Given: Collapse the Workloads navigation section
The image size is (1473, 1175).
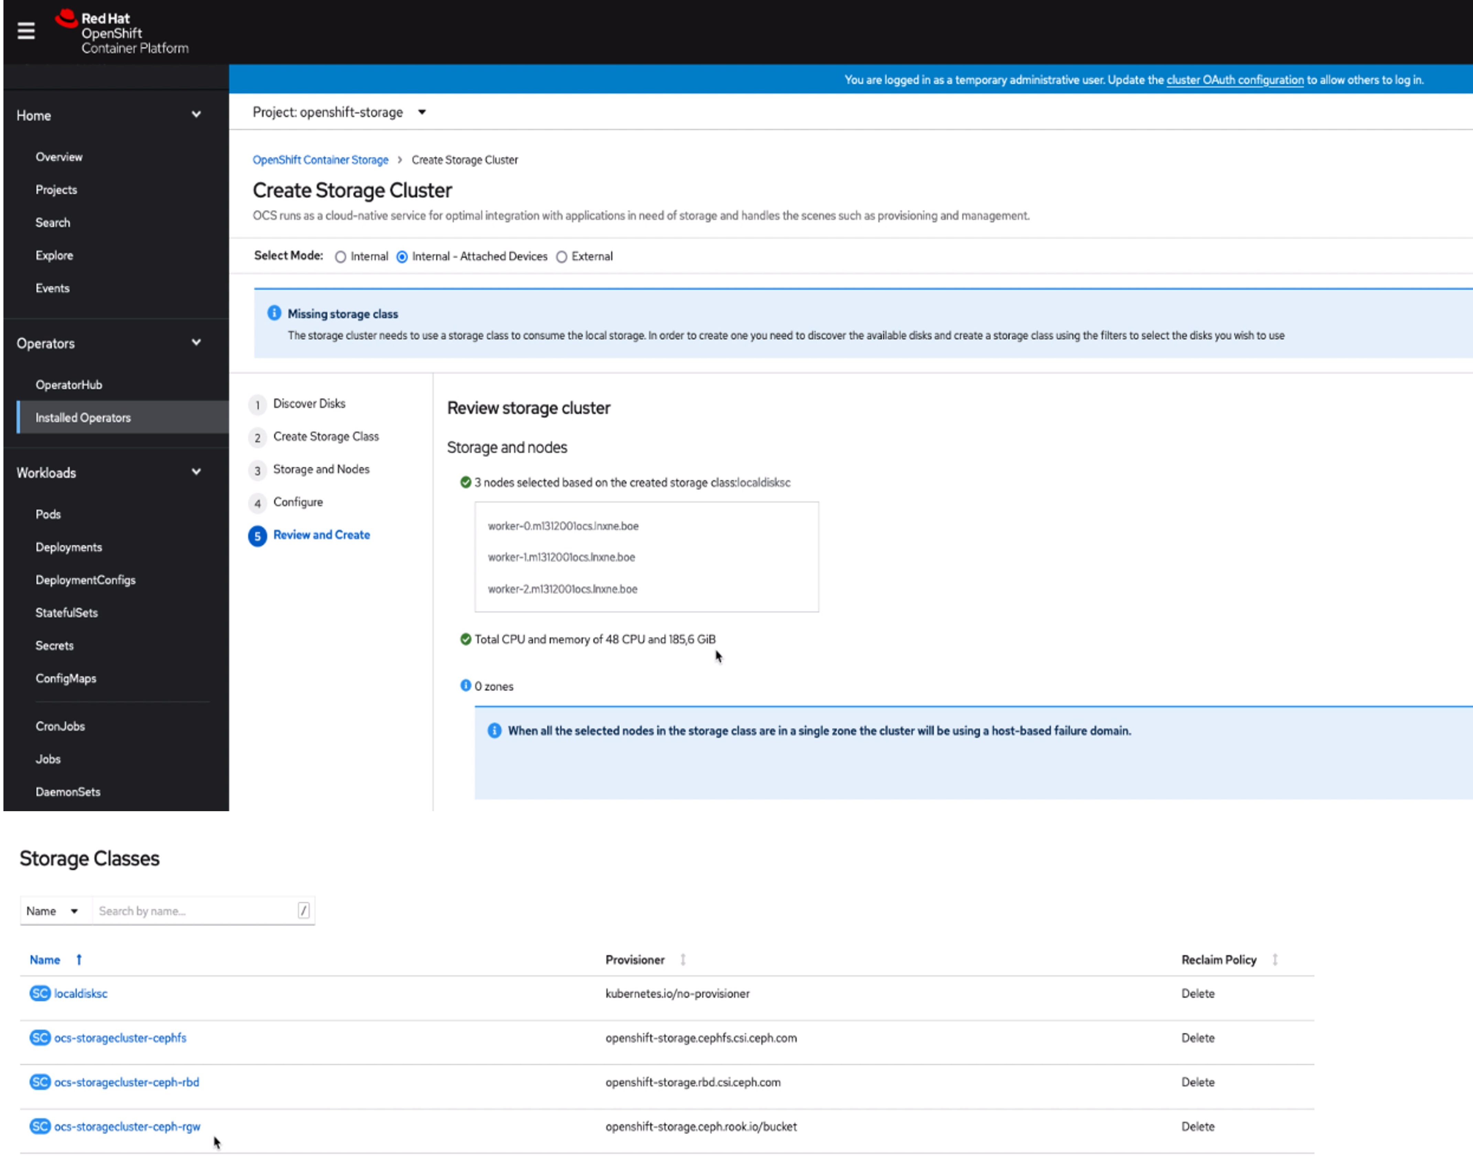Looking at the screenshot, I should pyautogui.click(x=196, y=471).
